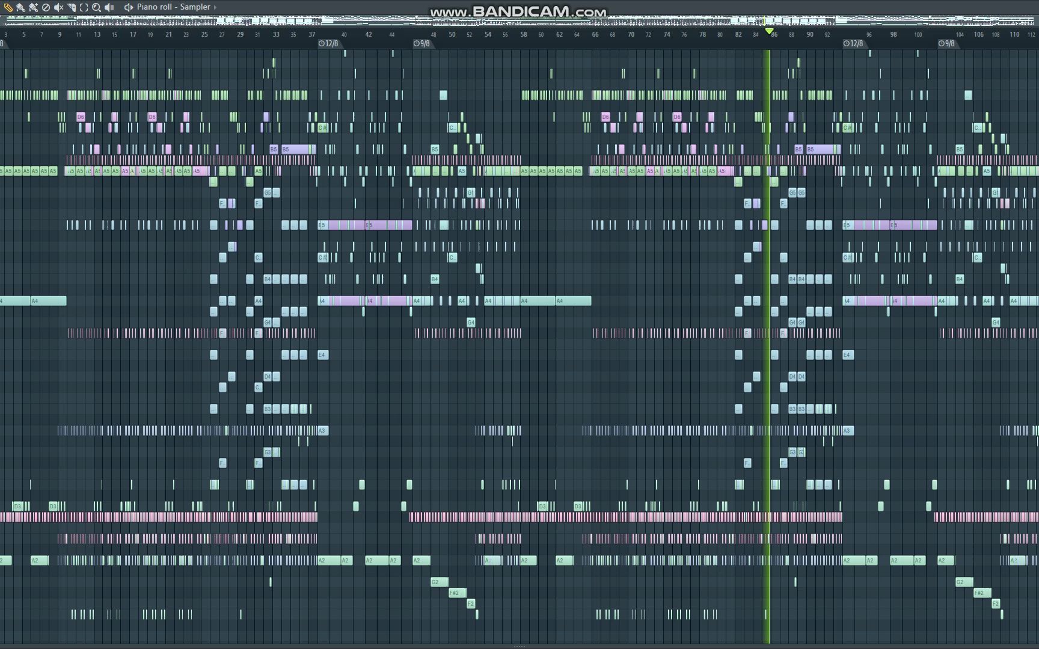Select the Paint drum sequencer brush tool
Screen dimensions: 1039x649
click(x=33, y=7)
